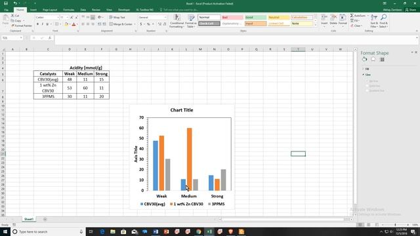Screen dimensions: 420x236
Task: Select Effects icon in Format Shape pane
Action: 373,60
